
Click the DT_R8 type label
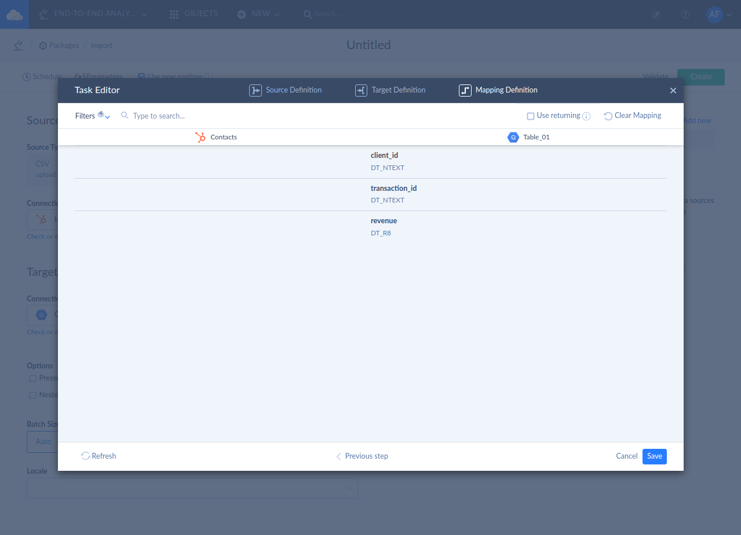click(381, 233)
